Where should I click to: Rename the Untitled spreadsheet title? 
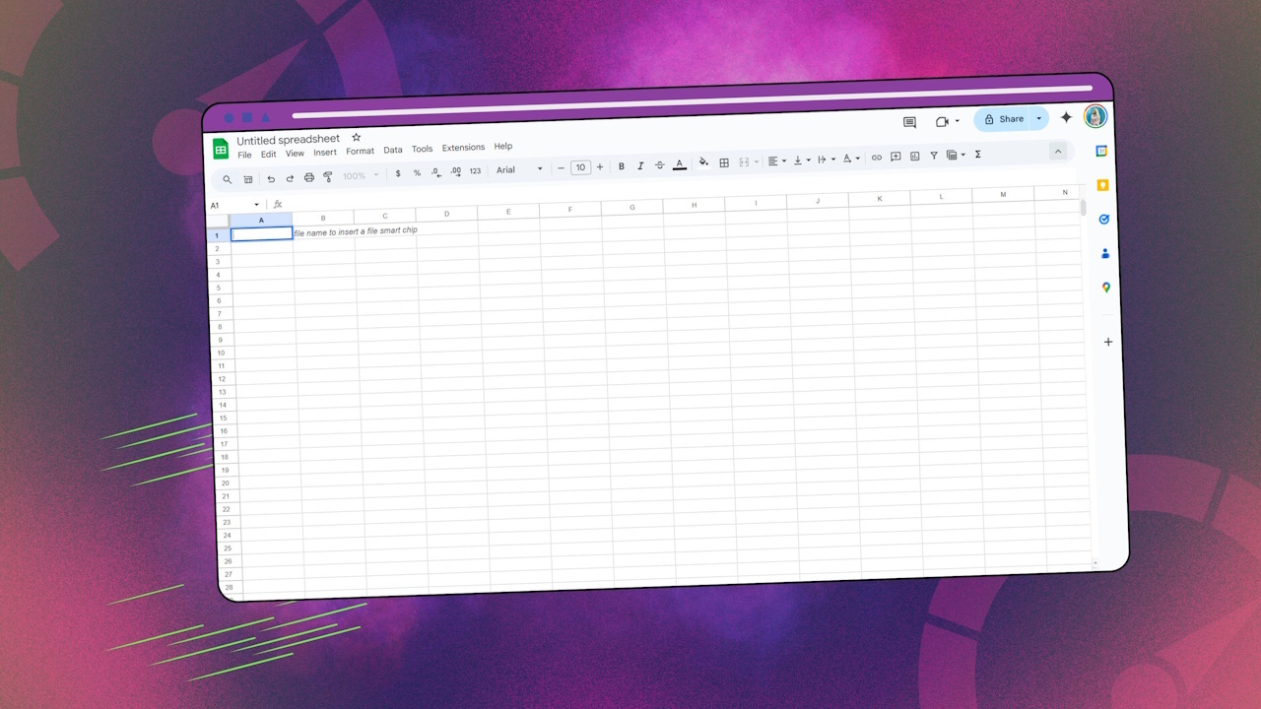coord(289,140)
